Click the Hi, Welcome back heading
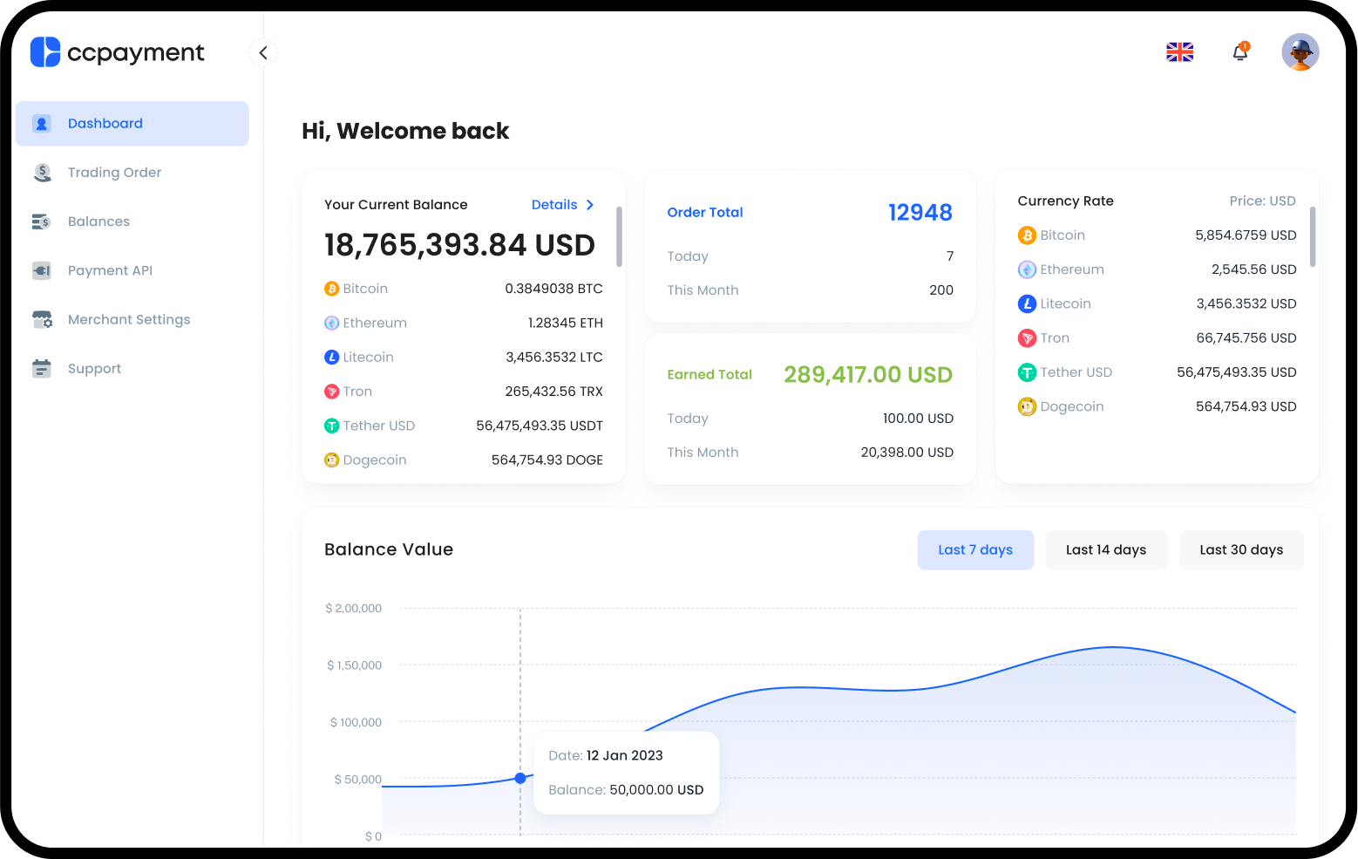Image resolution: width=1358 pixels, height=859 pixels. pyautogui.click(x=405, y=131)
